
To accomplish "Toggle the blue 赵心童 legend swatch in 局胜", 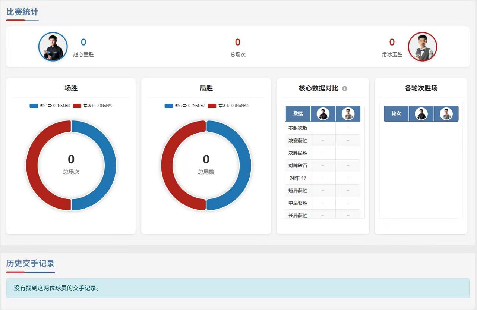I will tap(169, 106).
